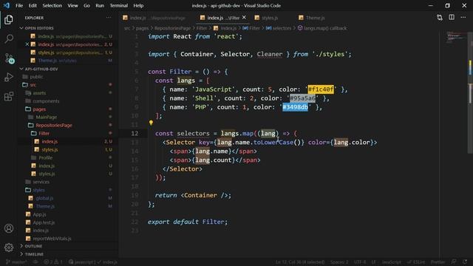Open the Terminal menu
The height and width of the screenshot is (266, 473).
pyautogui.click(x=118, y=5)
